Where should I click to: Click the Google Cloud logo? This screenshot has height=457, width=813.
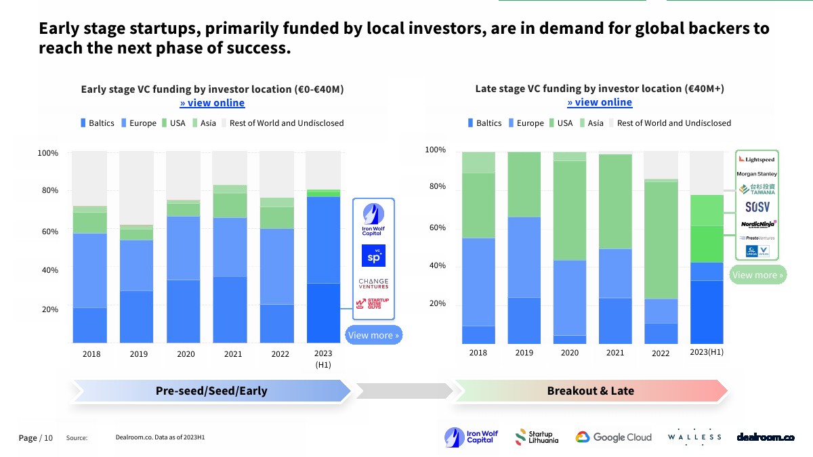pos(614,437)
